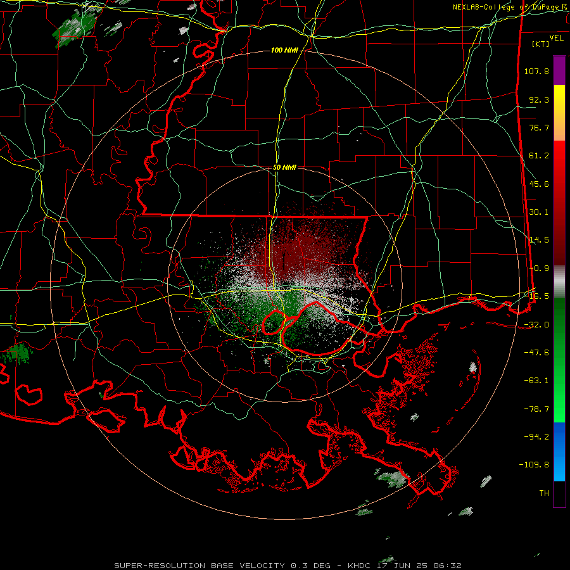Pick the purple segment of the color bar
Screen dimensions: 570x570
(x=559, y=70)
